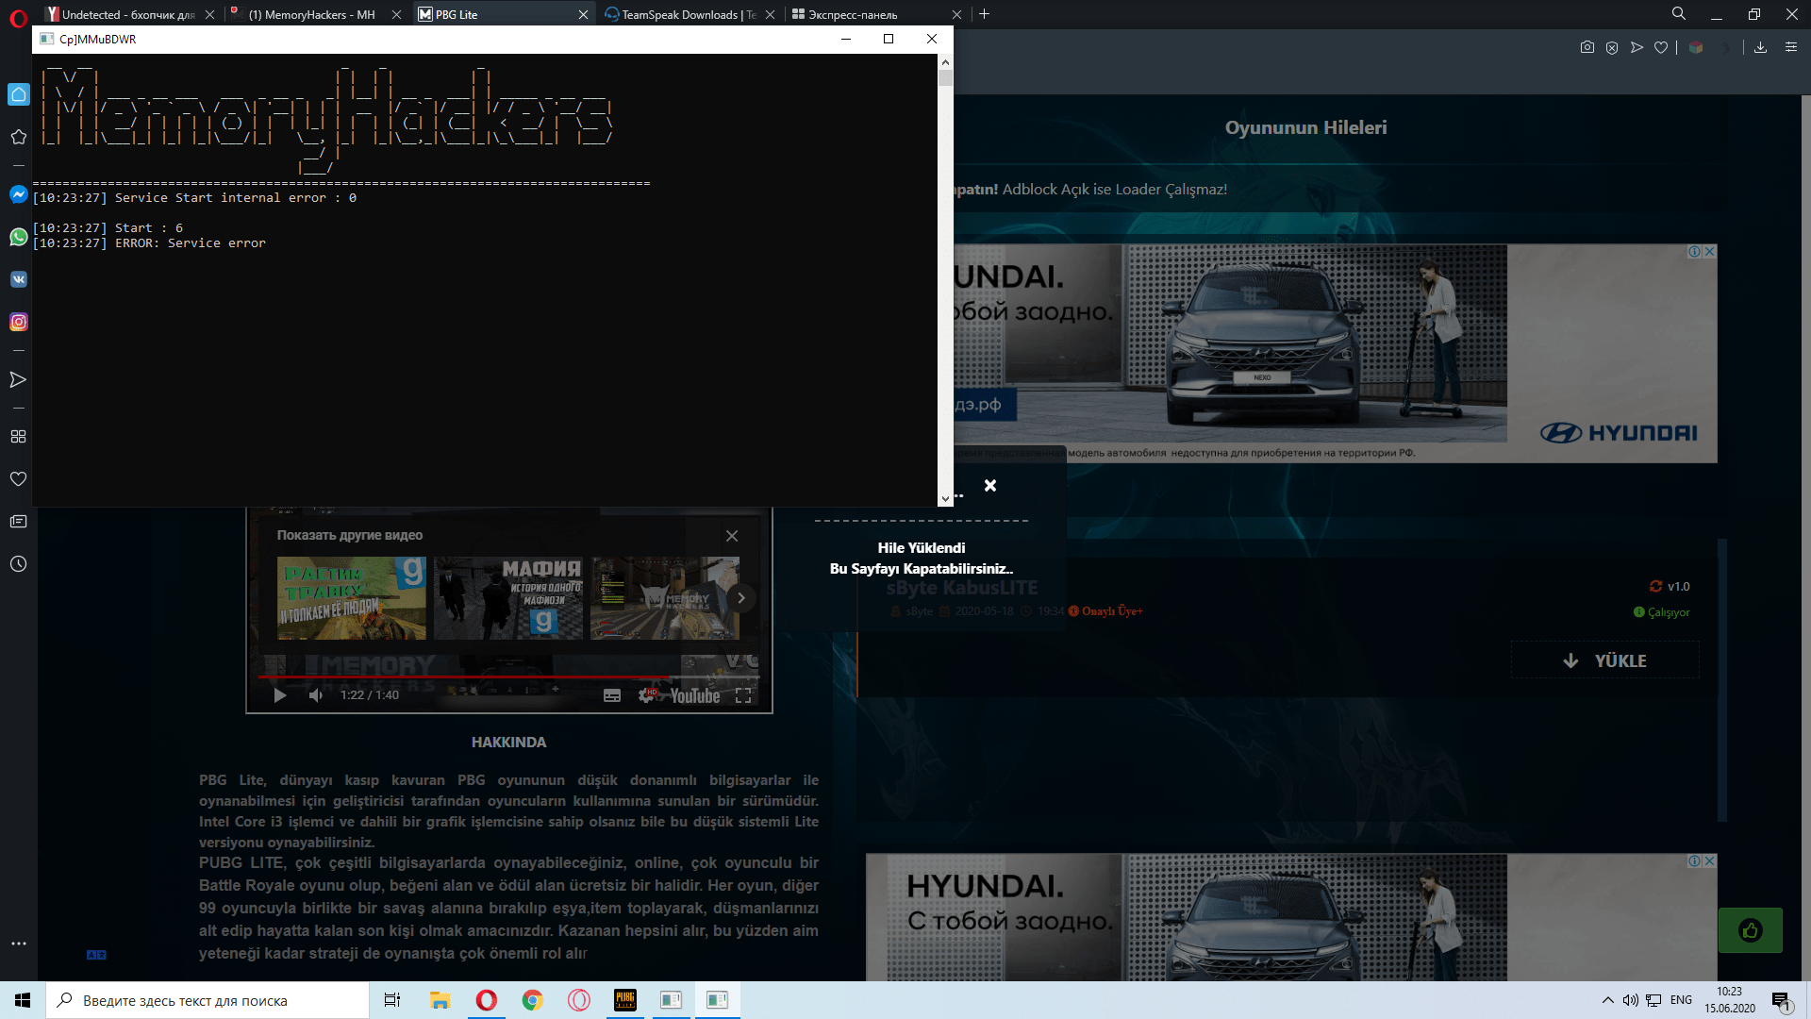Open the system volume control
The width and height of the screenshot is (1811, 1019).
point(1631,1000)
